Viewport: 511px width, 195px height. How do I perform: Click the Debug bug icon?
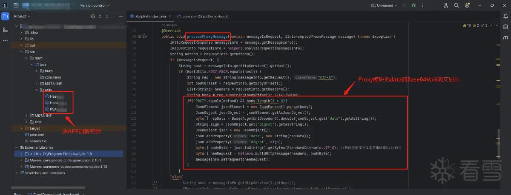coord(414,6)
